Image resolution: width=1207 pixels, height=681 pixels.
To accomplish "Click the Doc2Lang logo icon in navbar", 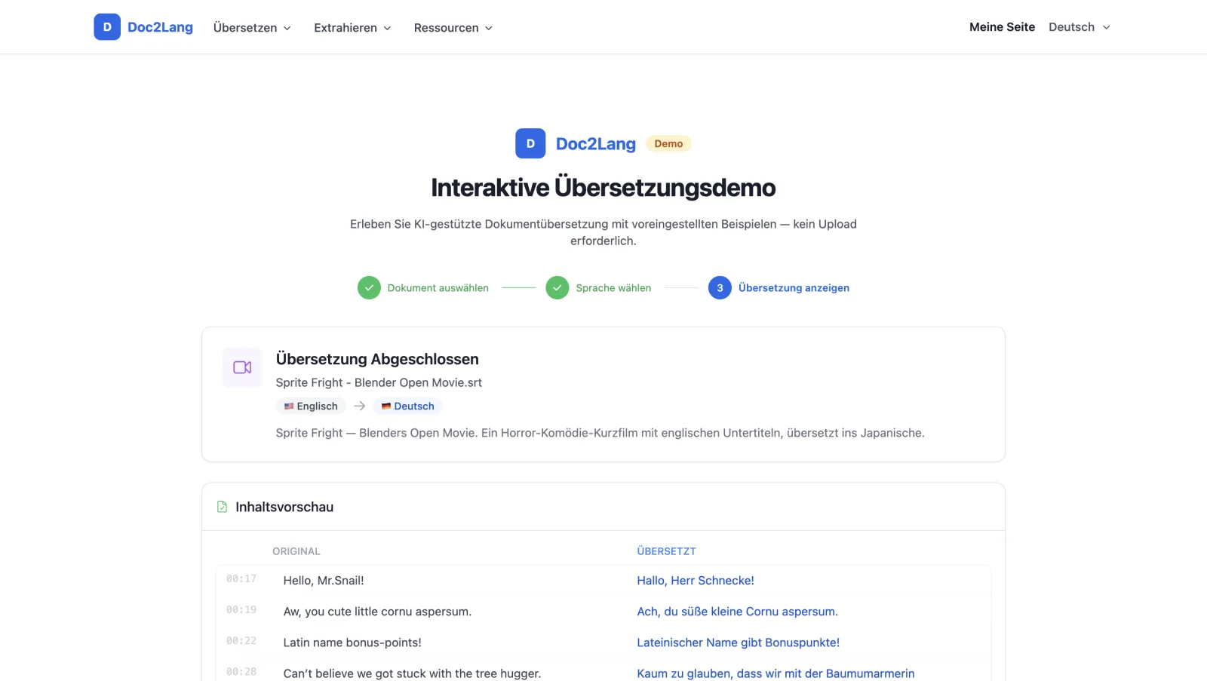I will coord(107,27).
